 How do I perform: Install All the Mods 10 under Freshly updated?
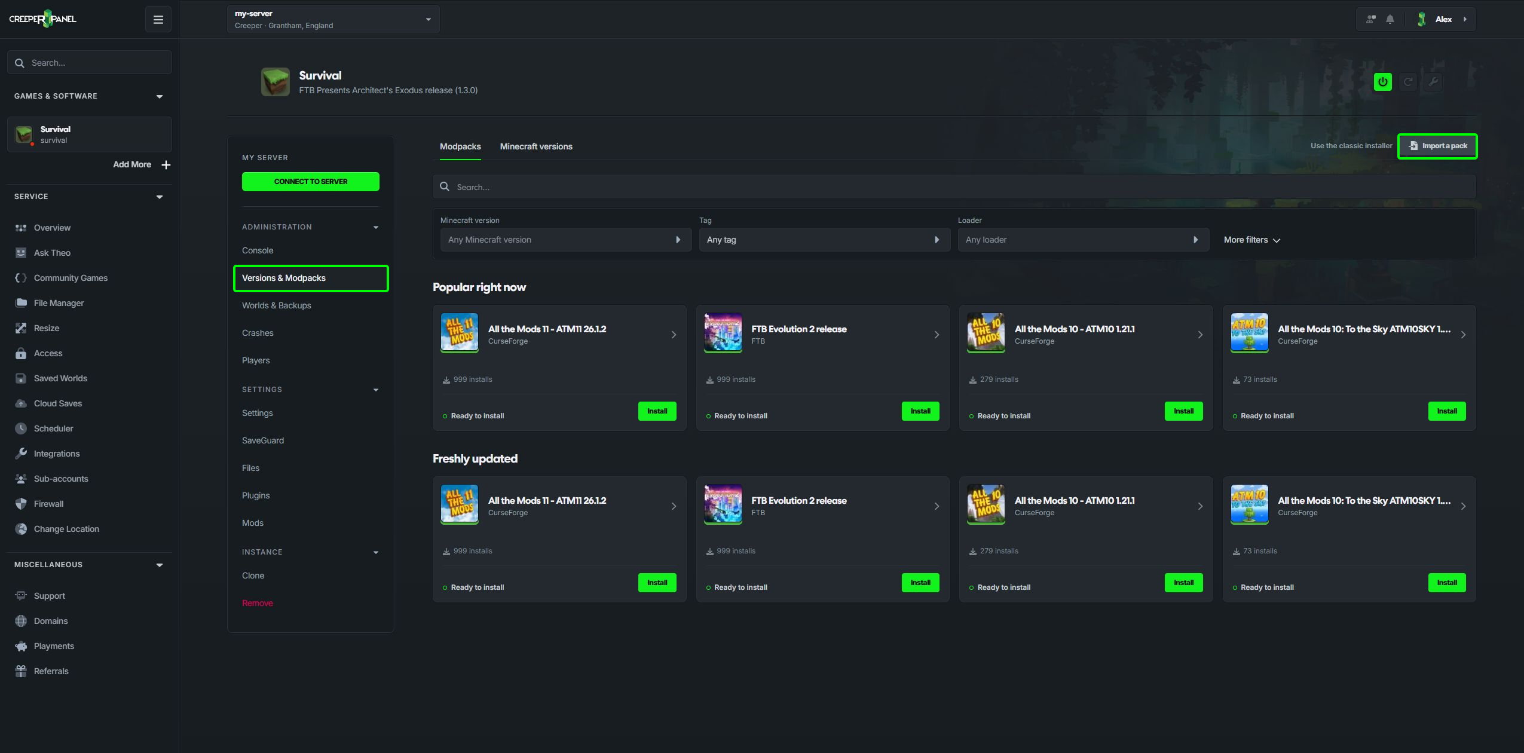(1183, 583)
